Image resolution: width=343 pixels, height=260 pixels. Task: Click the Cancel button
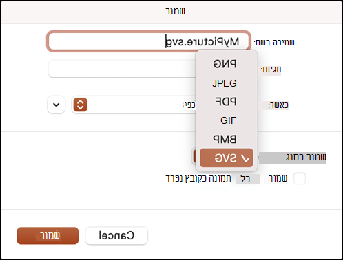pyautogui.click(x=116, y=235)
